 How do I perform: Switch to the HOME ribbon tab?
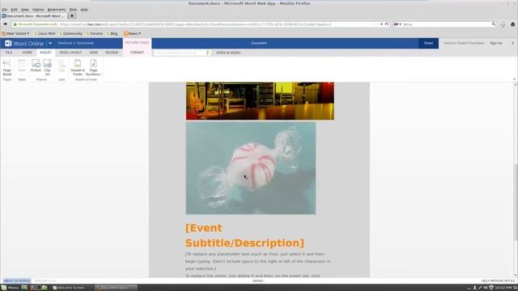[x=27, y=53]
